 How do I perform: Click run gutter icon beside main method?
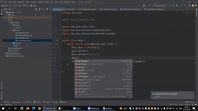(58, 44)
